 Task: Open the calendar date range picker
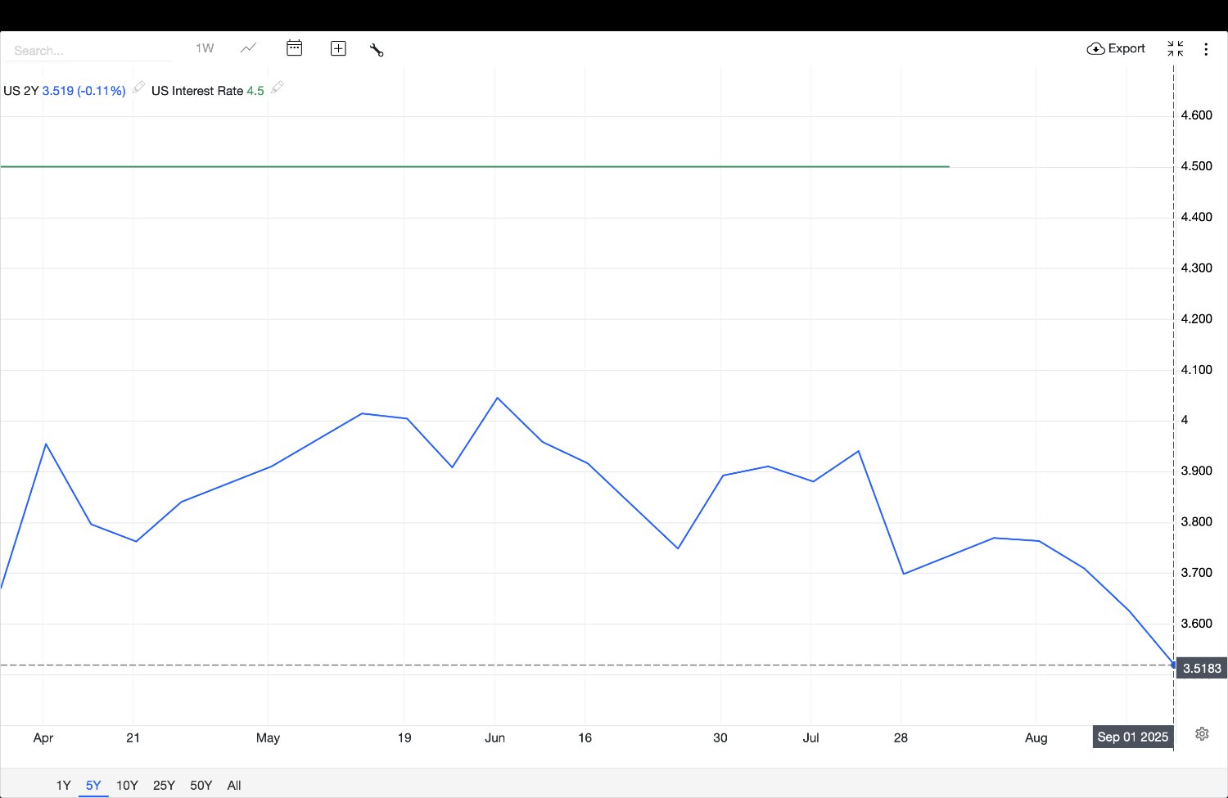coord(294,48)
